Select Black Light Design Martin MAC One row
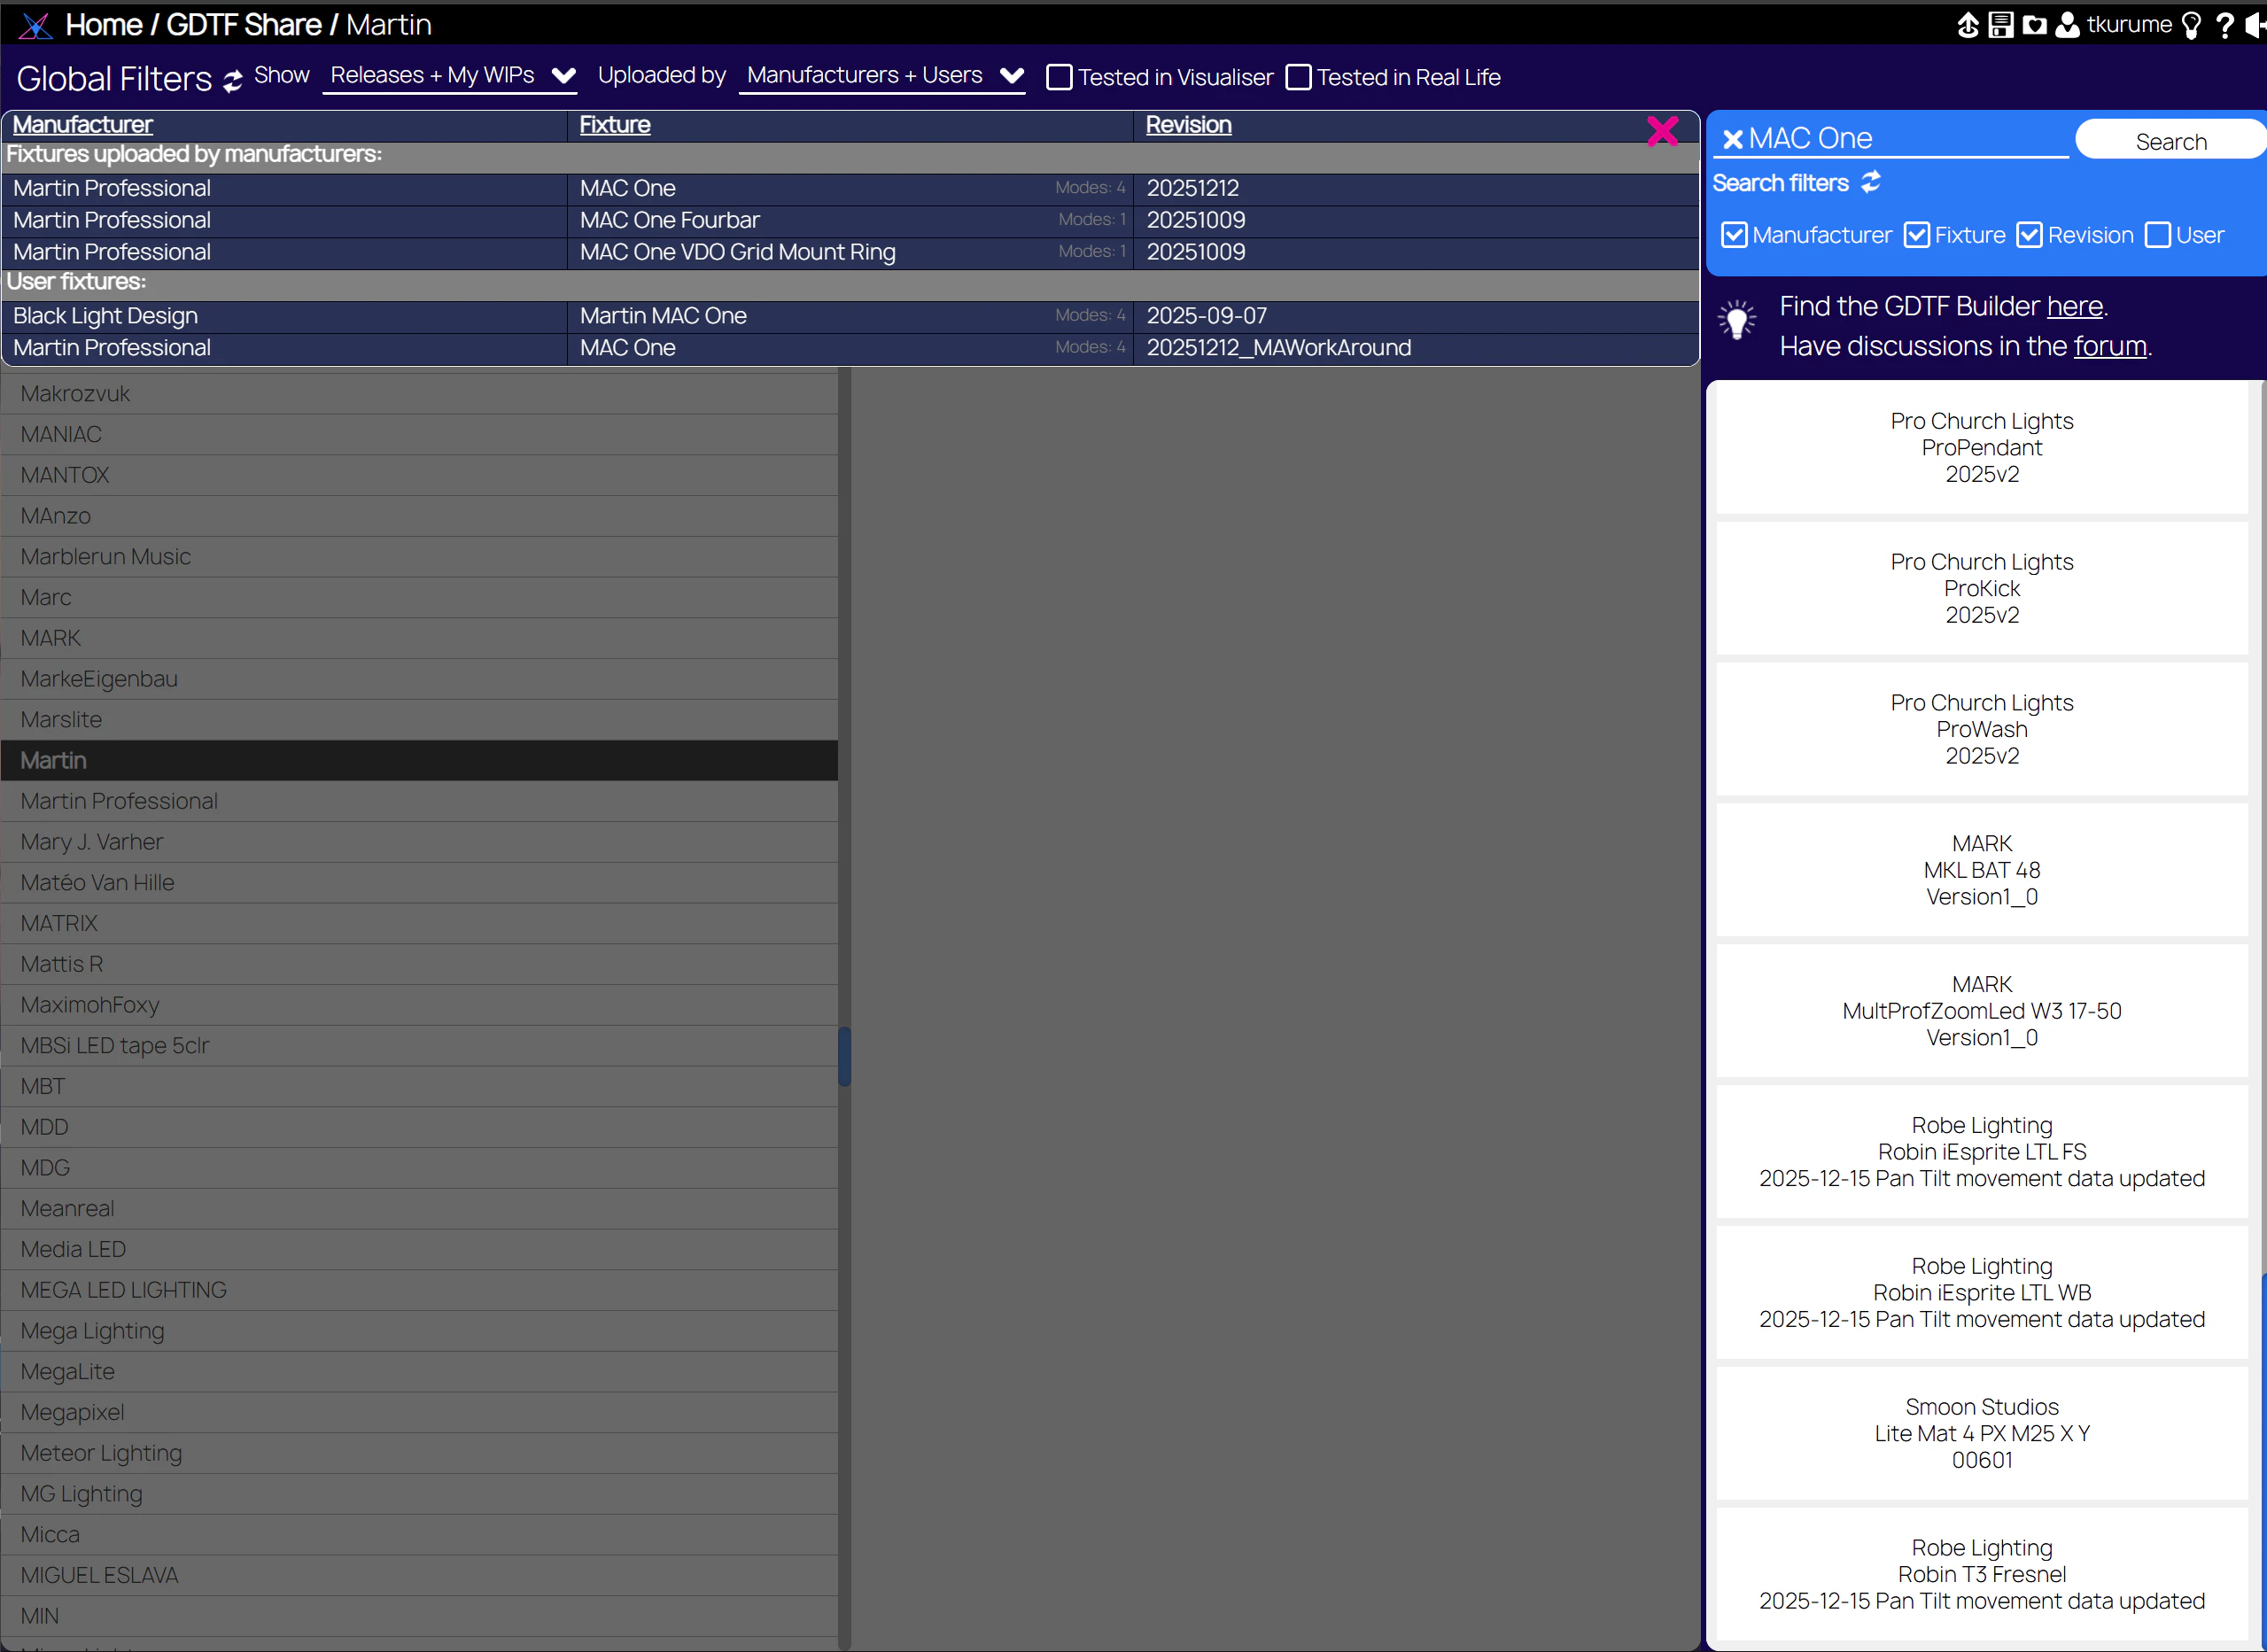The image size is (2267, 1652). (850, 316)
